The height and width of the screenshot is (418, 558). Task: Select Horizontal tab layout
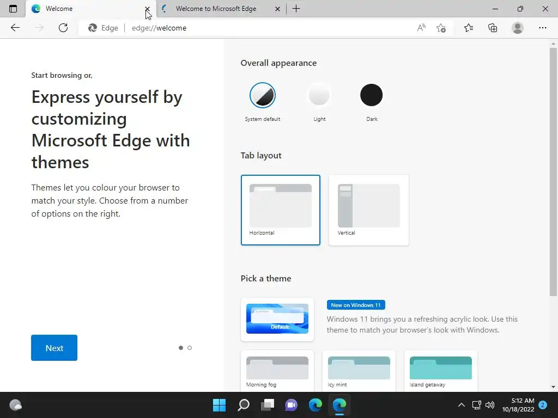coord(281,210)
